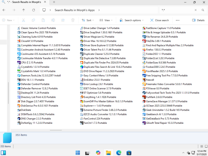Expand chevron after Search Results in Morph's Apps
The height and width of the screenshot is (156, 208).
pos(99,10)
